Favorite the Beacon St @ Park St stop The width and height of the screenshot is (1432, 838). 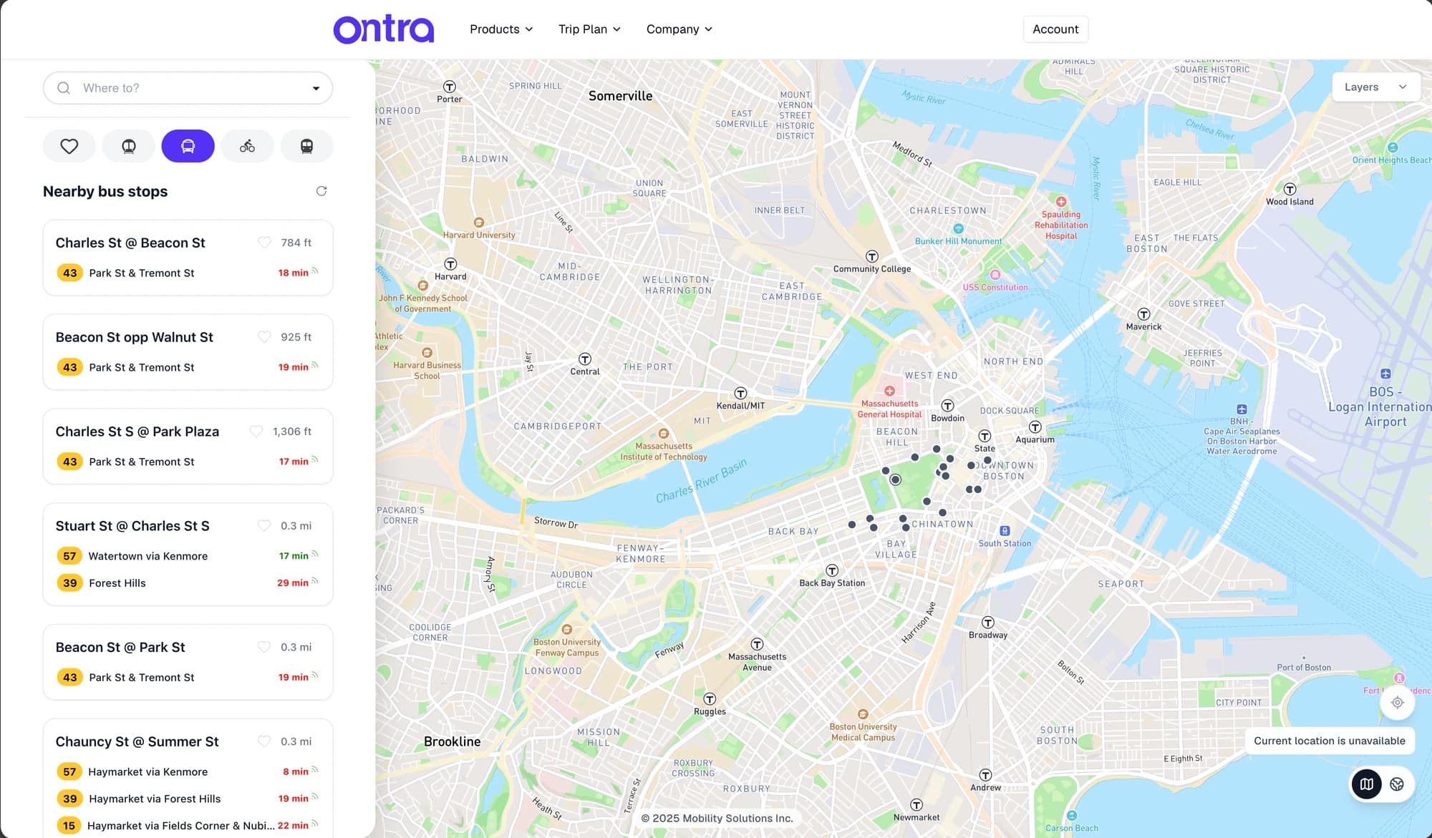[264, 647]
